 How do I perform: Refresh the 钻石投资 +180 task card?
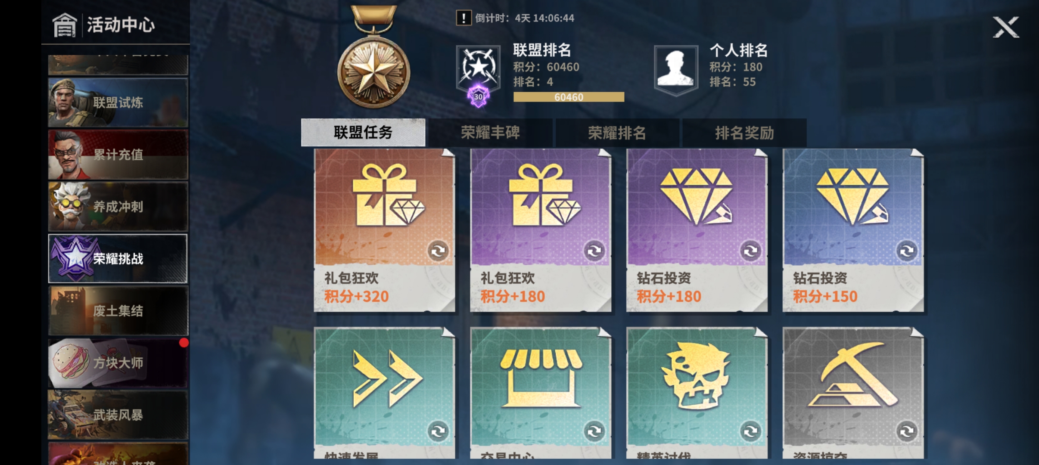(x=751, y=251)
